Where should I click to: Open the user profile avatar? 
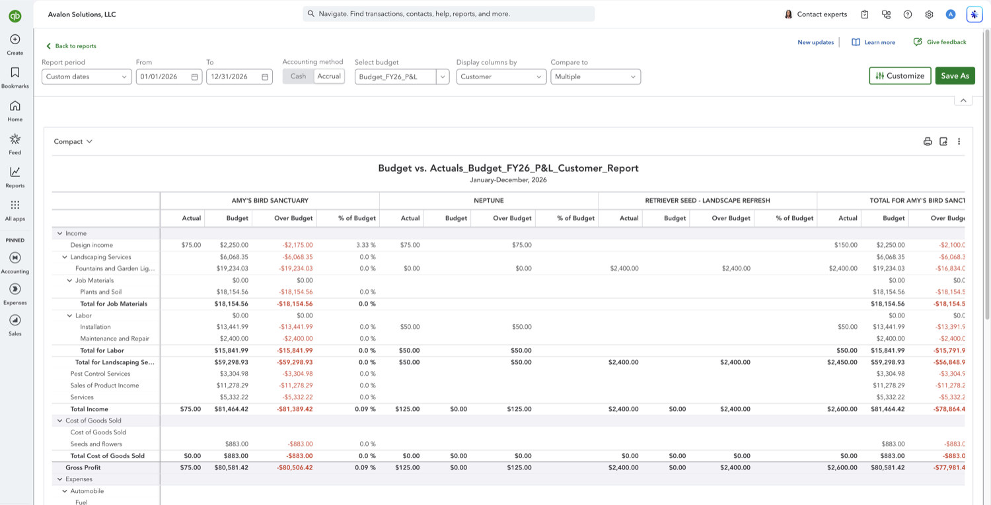[x=951, y=14]
